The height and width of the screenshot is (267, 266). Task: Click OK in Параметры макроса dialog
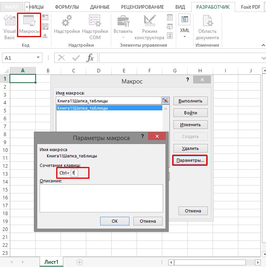click(x=115, y=221)
